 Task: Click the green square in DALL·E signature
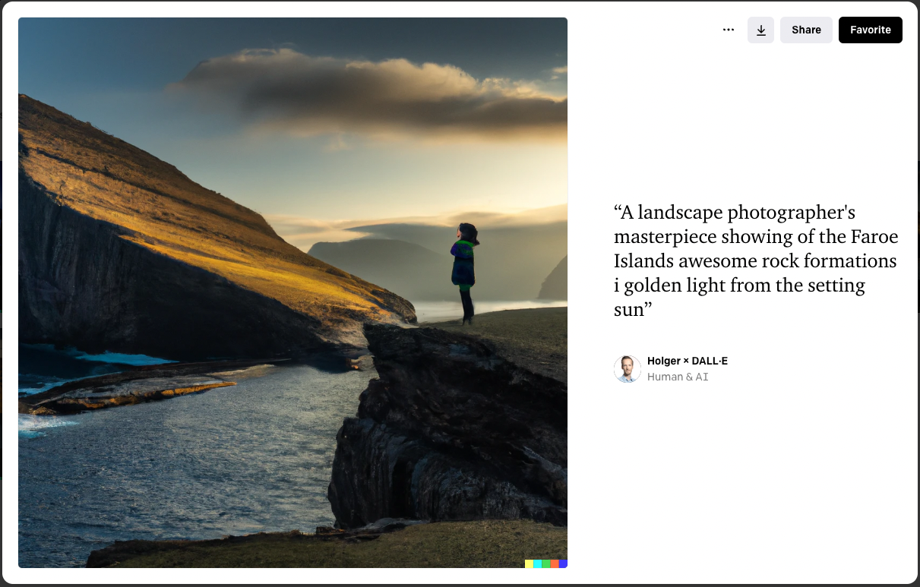click(x=546, y=563)
